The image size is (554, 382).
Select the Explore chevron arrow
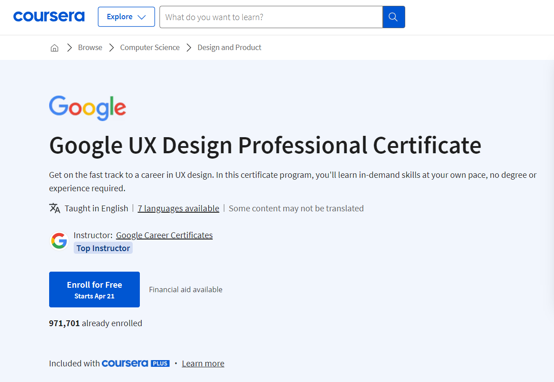(x=143, y=17)
